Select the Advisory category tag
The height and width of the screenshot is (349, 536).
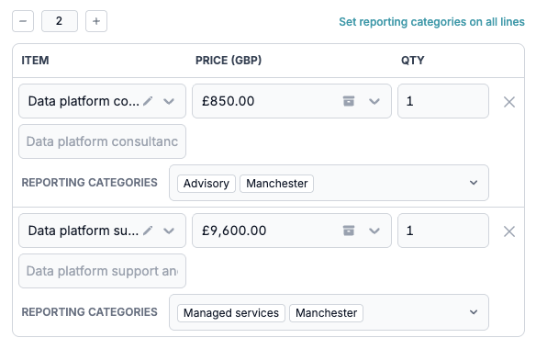[x=207, y=184]
